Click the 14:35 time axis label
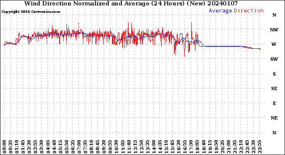The height and width of the screenshot is (155, 285). (160, 147)
